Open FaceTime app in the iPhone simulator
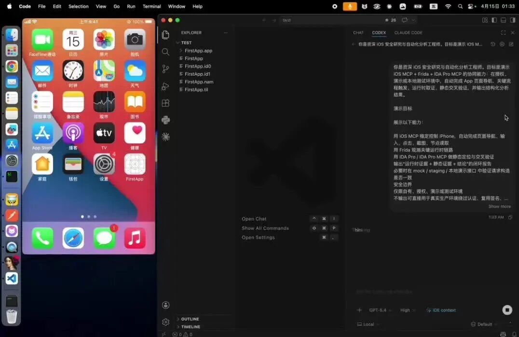 click(42, 40)
